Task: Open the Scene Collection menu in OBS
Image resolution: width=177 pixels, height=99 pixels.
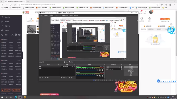Action: point(65,15)
